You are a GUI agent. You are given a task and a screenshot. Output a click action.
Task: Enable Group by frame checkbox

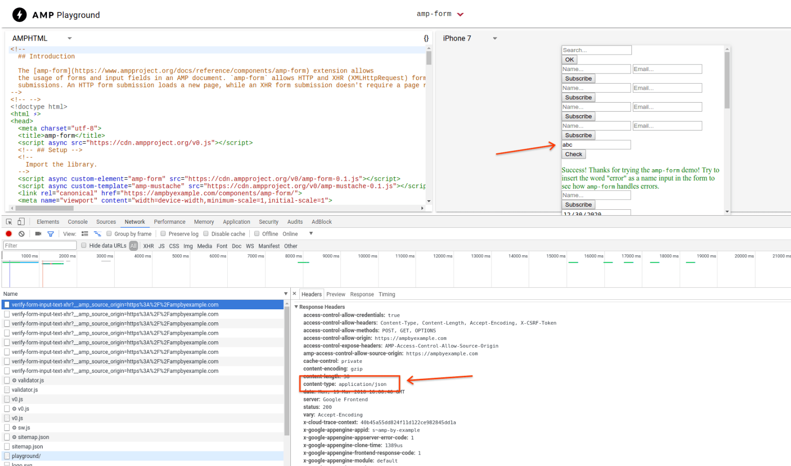[x=109, y=234]
